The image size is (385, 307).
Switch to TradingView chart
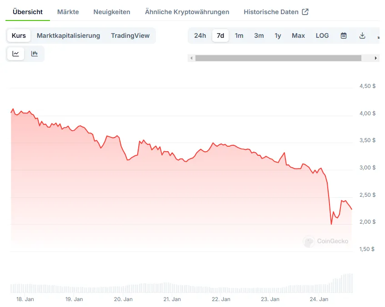(130, 36)
